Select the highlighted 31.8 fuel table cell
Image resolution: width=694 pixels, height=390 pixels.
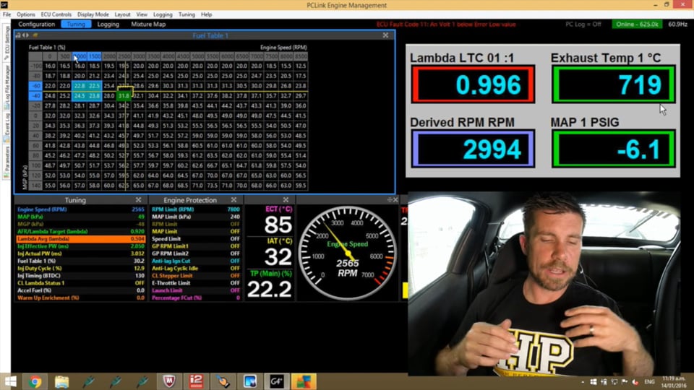pos(124,95)
